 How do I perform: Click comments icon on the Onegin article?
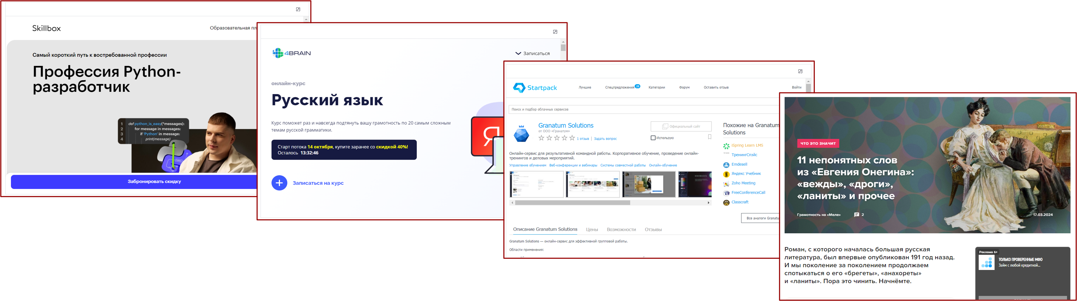click(856, 215)
